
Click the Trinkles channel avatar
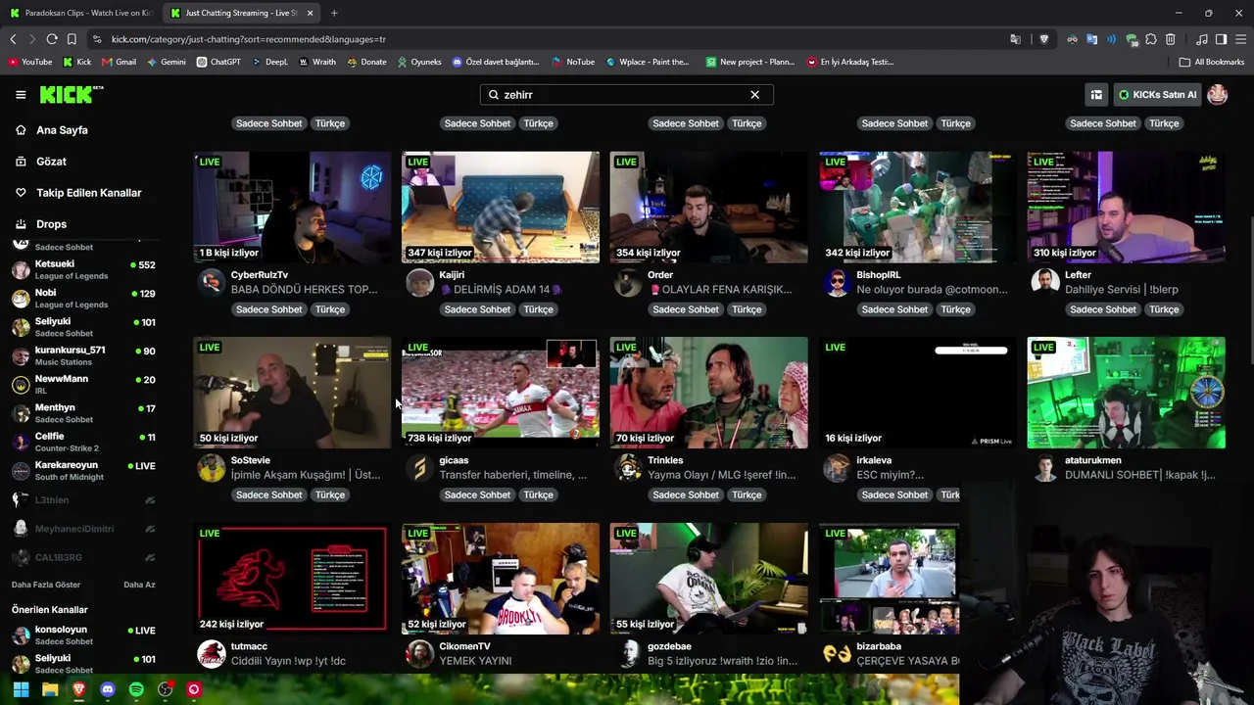(x=628, y=468)
